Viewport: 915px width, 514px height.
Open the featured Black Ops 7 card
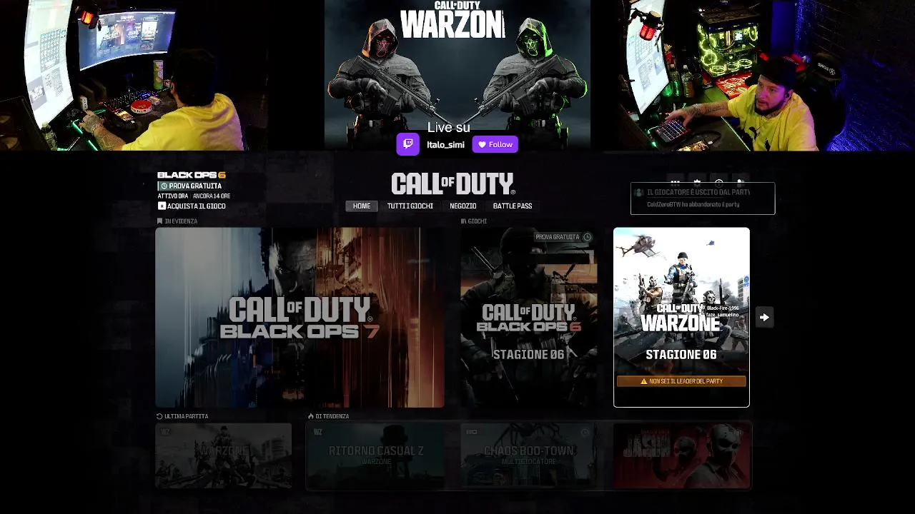(300, 317)
